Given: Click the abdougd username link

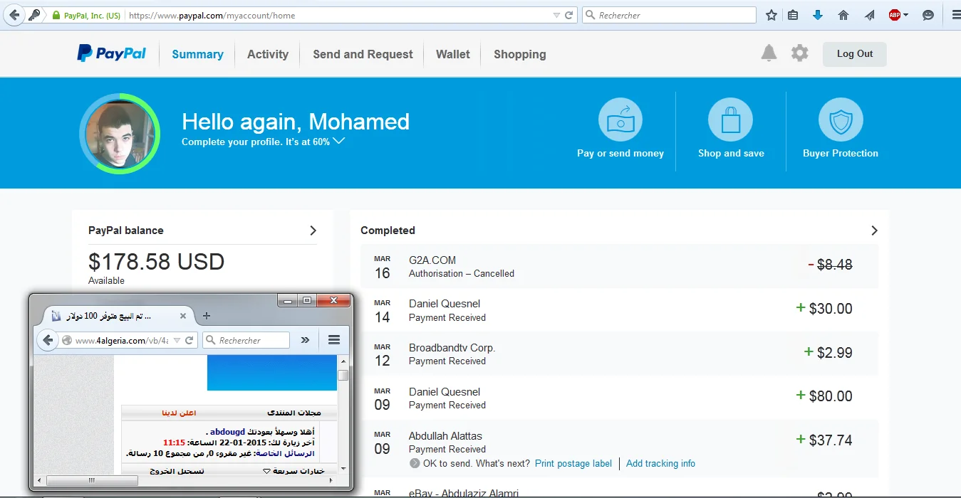Looking at the screenshot, I should click(227, 432).
